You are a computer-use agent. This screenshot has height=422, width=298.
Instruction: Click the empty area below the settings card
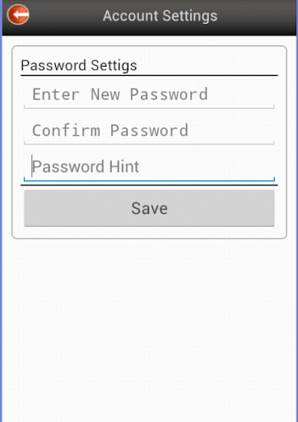(x=149, y=330)
